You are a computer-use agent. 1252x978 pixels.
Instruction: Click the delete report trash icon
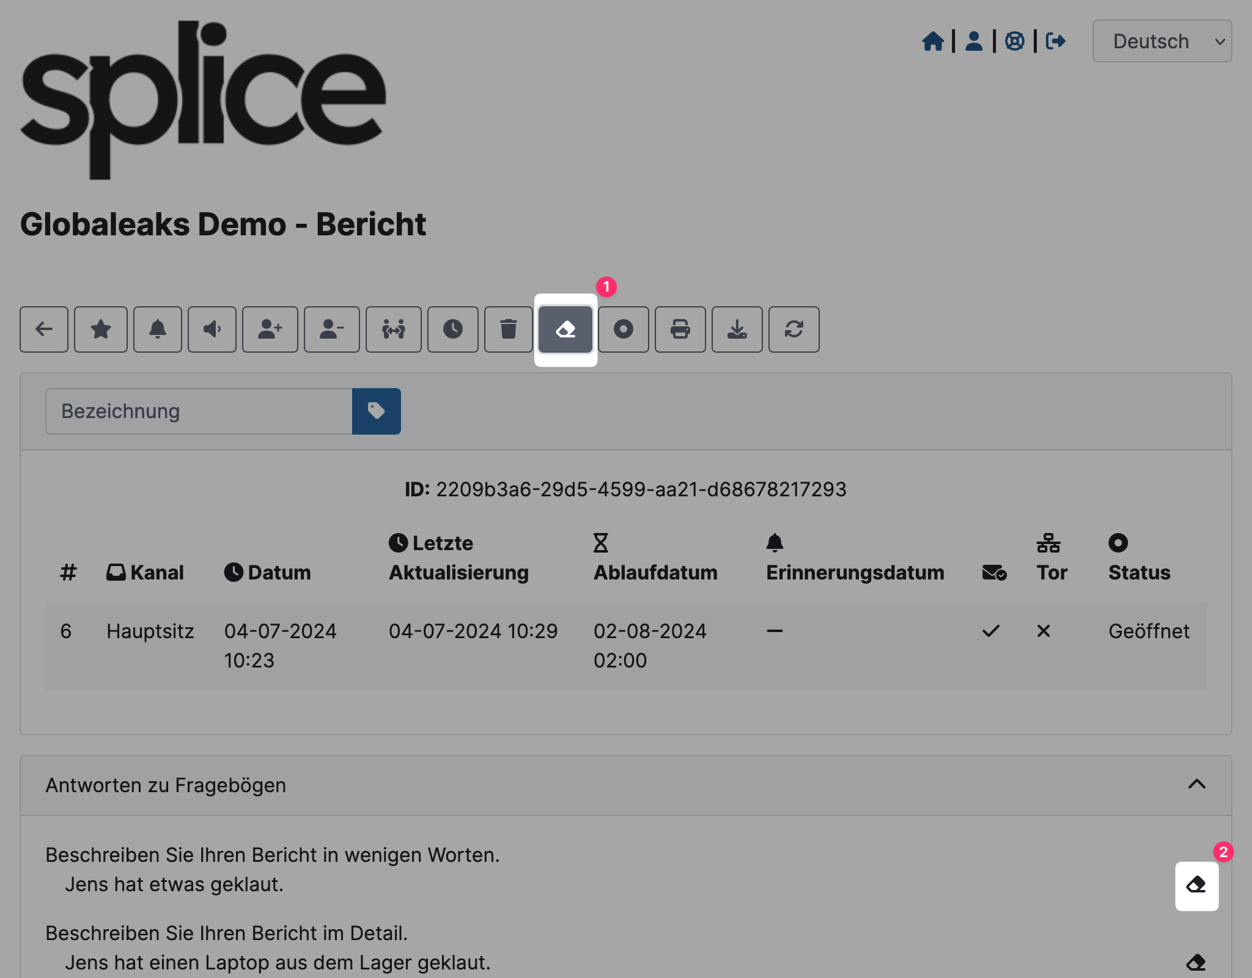[x=508, y=328]
